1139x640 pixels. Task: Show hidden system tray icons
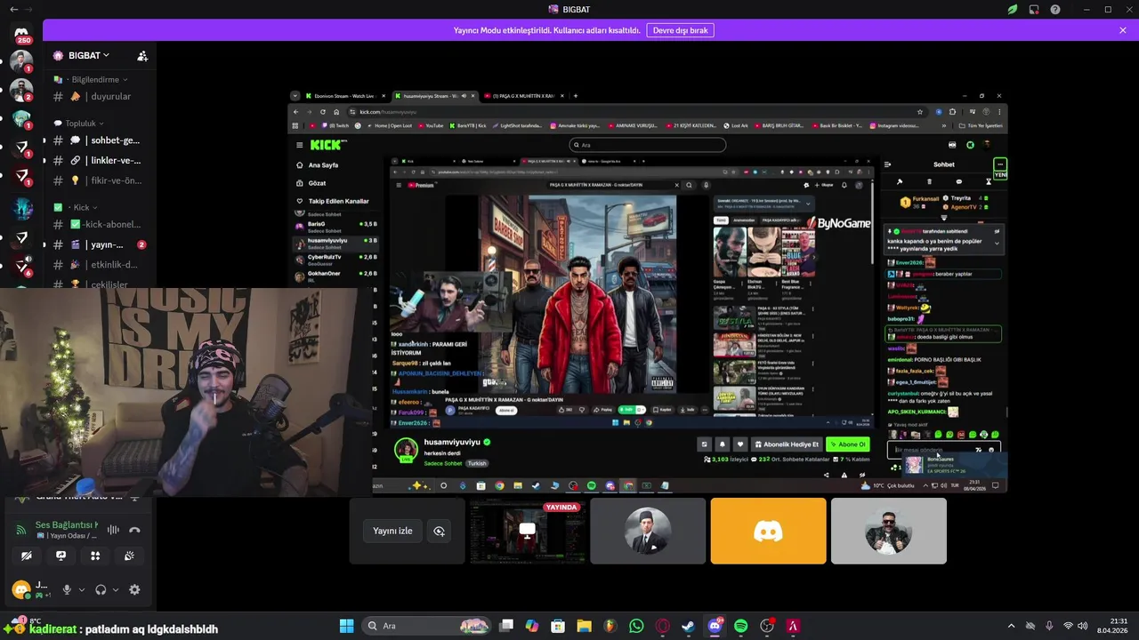(x=1011, y=626)
